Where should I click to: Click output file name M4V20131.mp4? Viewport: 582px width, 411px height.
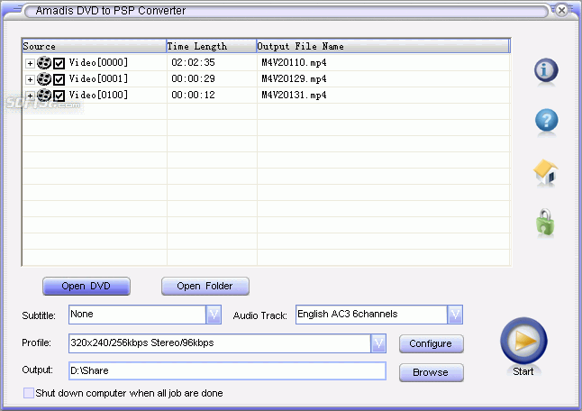click(x=294, y=95)
